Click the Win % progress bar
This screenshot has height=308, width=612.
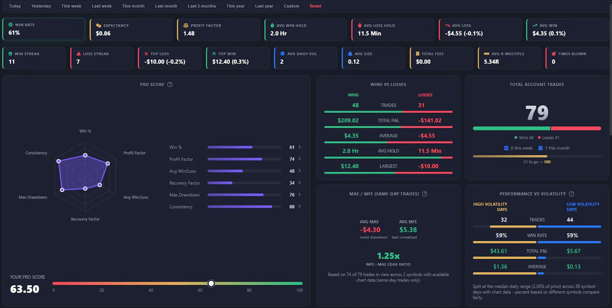pos(244,147)
